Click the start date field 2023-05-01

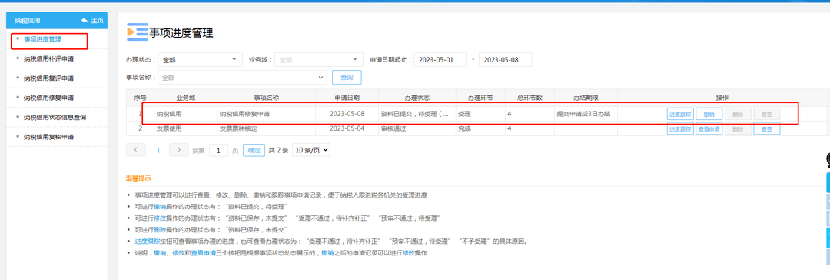click(440, 60)
